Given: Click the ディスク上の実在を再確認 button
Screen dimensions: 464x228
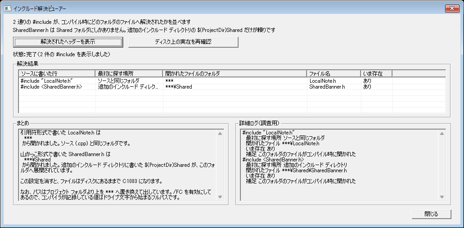Looking at the screenshot, I should [183, 42].
